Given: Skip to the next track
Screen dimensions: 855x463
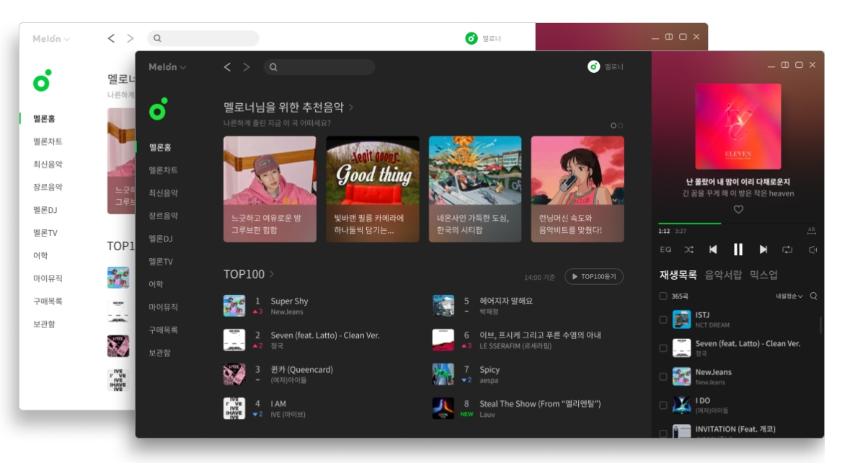Looking at the screenshot, I should pos(763,250).
